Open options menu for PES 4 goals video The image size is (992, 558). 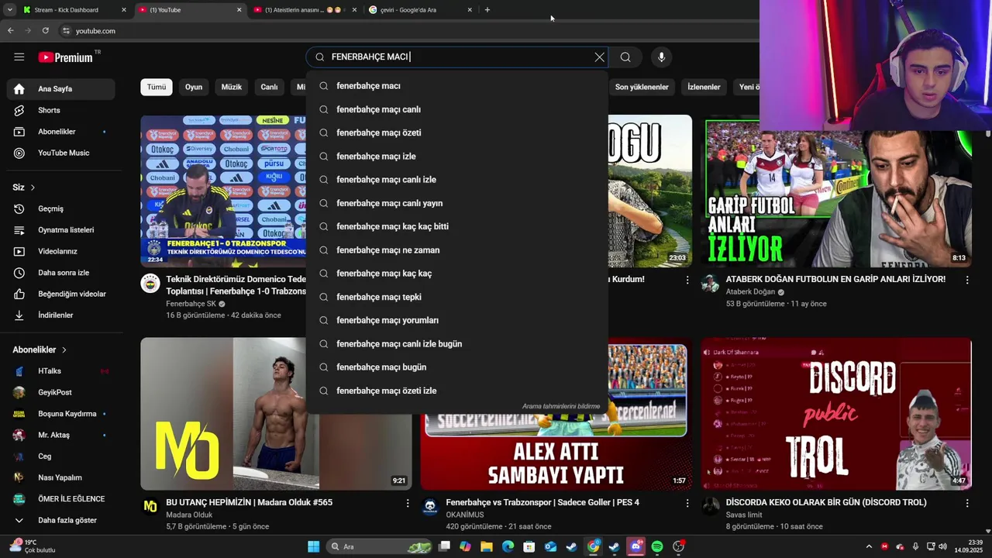click(x=687, y=503)
